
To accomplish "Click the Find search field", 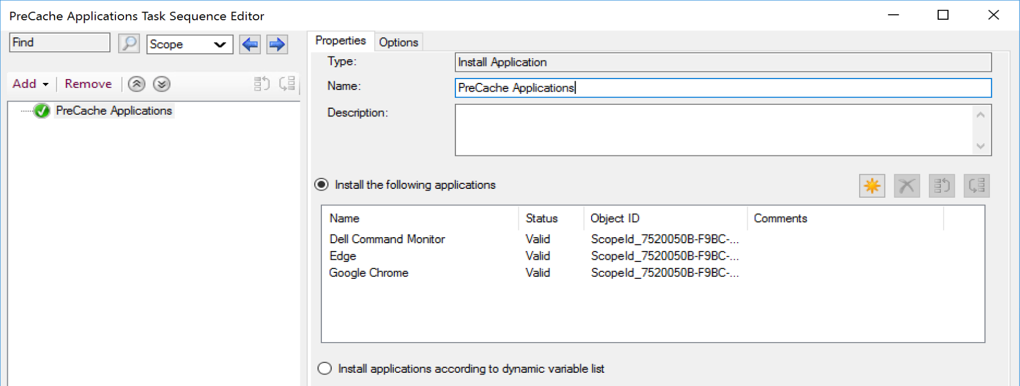I will tap(59, 43).
